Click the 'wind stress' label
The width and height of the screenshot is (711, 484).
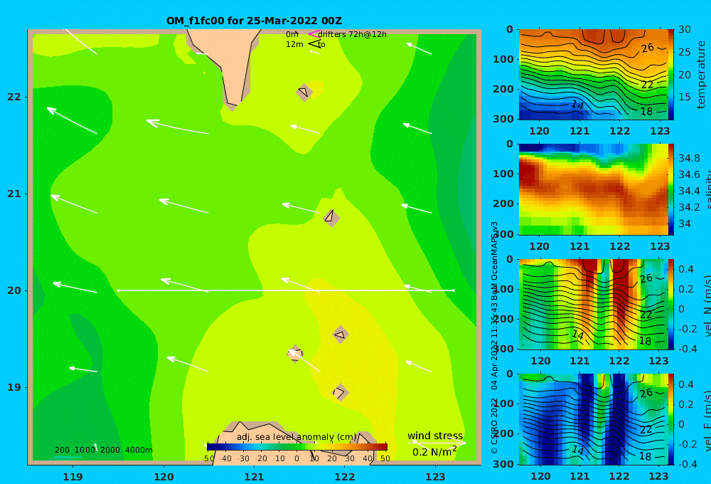(435, 436)
